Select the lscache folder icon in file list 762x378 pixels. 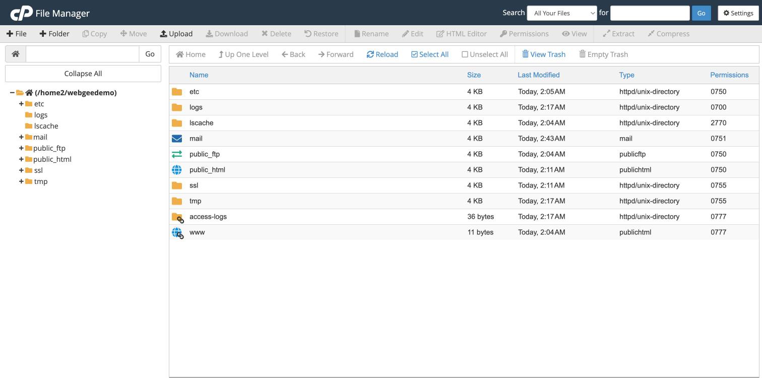[177, 123]
